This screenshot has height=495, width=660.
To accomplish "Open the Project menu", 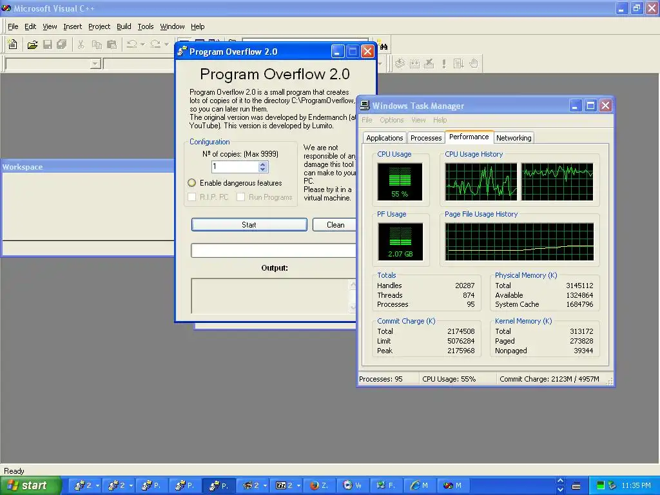I will point(99,26).
